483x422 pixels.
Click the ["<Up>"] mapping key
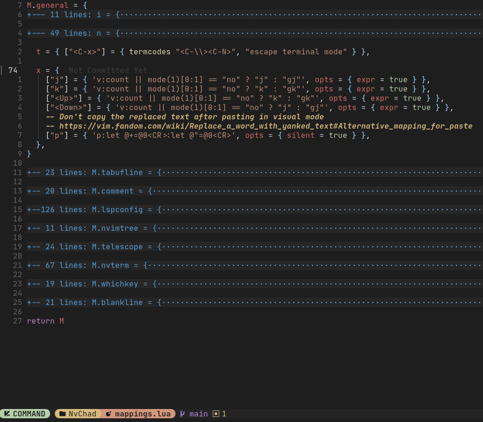click(64, 98)
